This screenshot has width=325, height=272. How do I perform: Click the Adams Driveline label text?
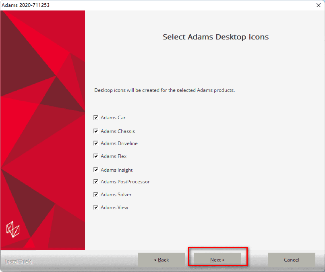119,143
